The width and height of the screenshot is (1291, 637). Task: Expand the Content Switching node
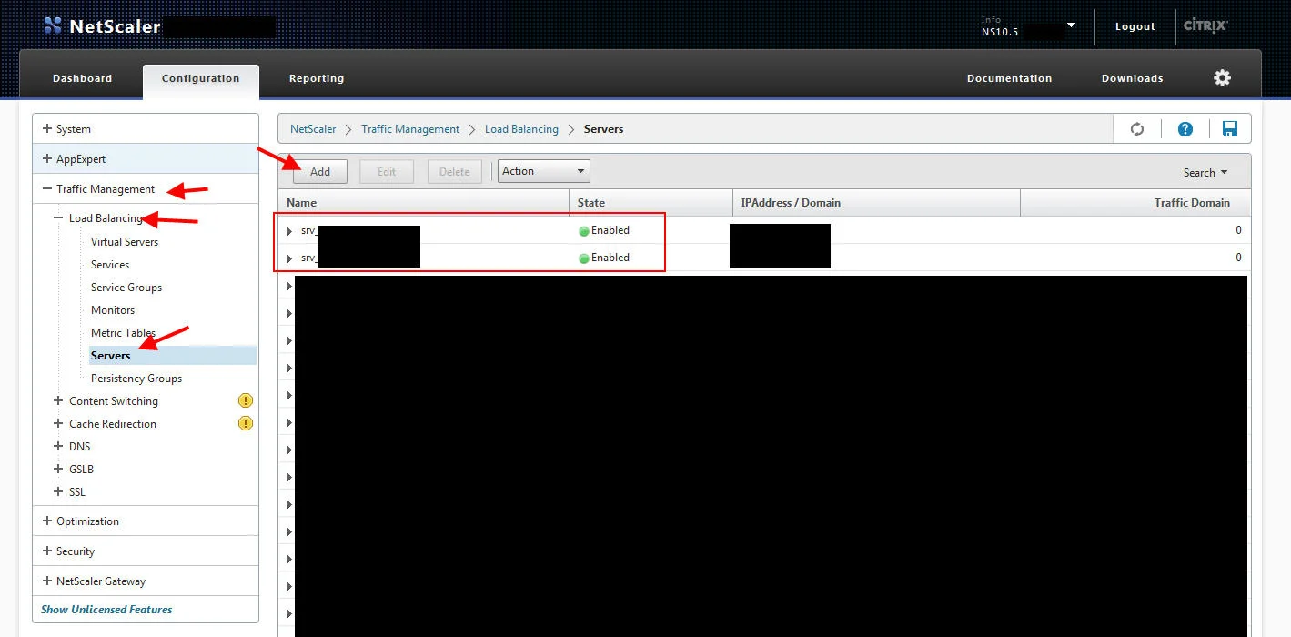59,400
